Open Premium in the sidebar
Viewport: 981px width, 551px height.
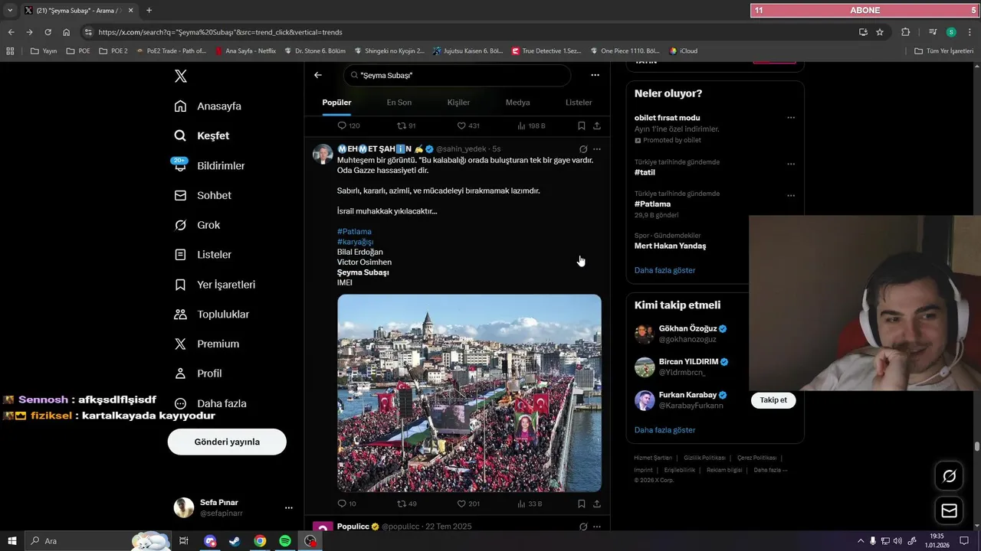coord(206,344)
